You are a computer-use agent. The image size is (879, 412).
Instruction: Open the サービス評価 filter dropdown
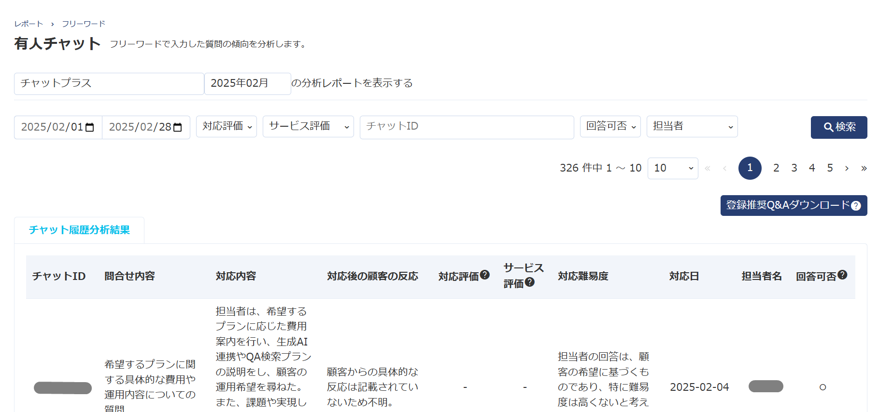(308, 126)
